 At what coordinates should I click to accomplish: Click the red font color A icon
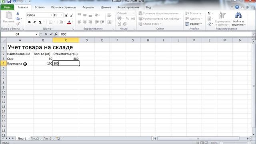click(x=69, y=22)
